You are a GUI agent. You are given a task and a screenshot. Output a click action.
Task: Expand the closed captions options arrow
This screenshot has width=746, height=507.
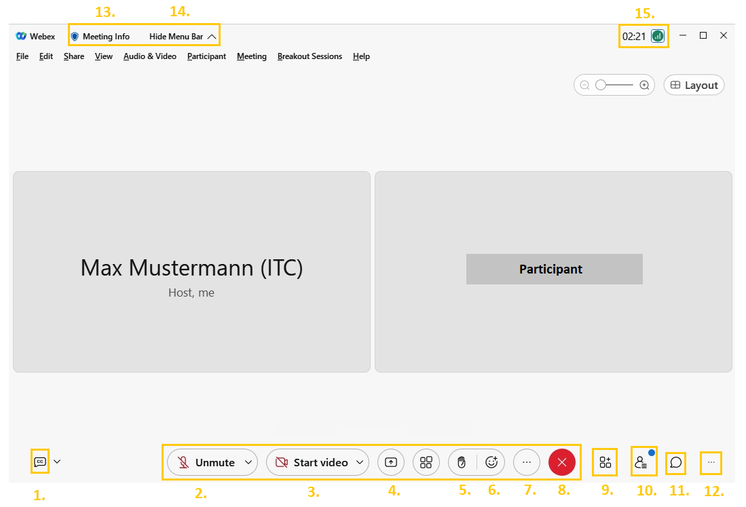[57, 462]
